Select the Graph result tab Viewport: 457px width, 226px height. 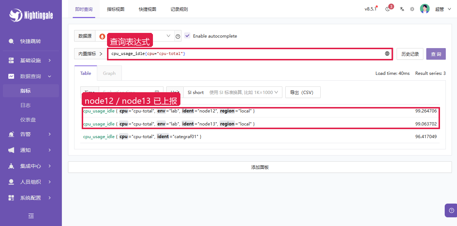click(x=109, y=73)
